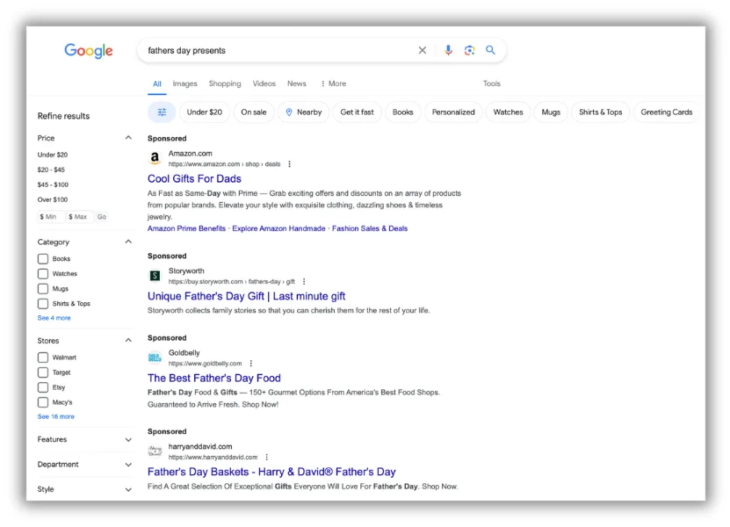Apply the Shirts & Tops filter chip
This screenshot has height=527, width=730.
tap(601, 112)
